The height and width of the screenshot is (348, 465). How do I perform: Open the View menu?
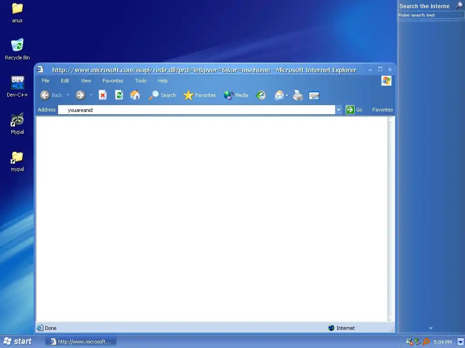[x=86, y=81]
